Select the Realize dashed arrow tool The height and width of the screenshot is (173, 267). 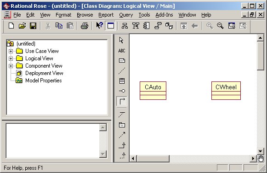pyautogui.click(x=123, y=155)
